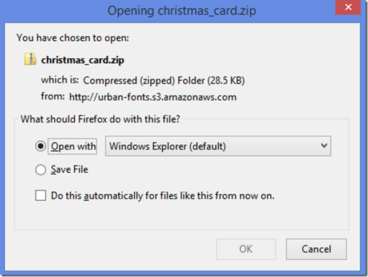Click the urban-fonts.s3.amazonaws.com source URL
The image size is (368, 277).
(153, 97)
